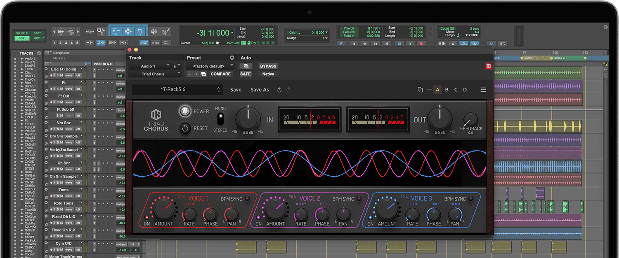Image resolution: width=619 pixels, height=258 pixels.
Task: Expand the Triad Chorus plugin selector
Action: click(x=155, y=74)
